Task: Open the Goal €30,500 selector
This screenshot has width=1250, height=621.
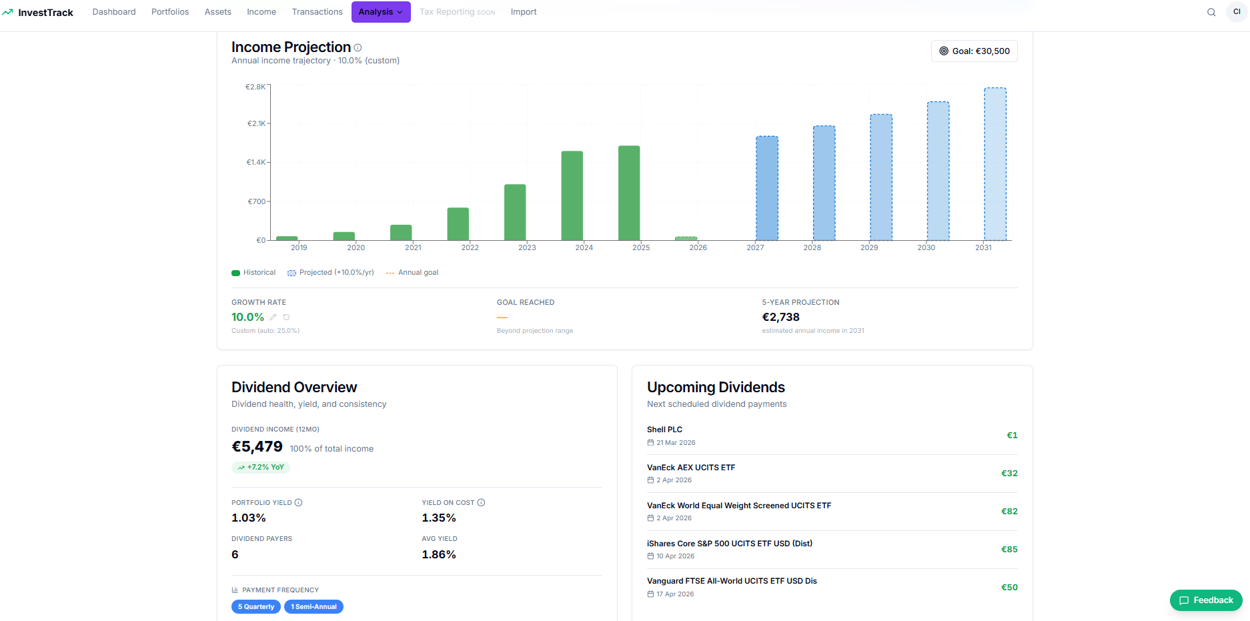Action: [x=974, y=51]
